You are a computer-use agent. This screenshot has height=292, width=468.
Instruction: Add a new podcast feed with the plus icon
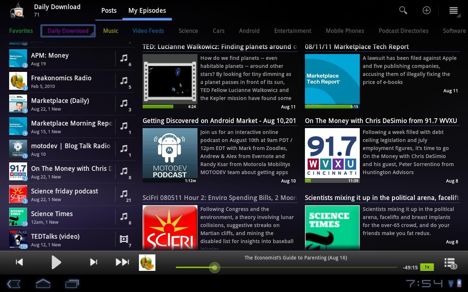tap(427, 10)
